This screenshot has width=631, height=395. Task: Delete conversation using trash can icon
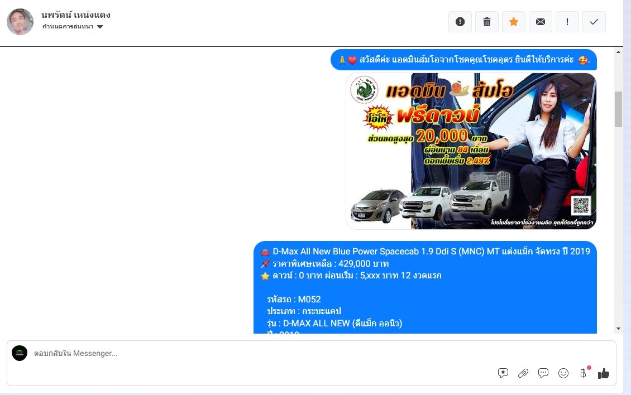click(x=487, y=22)
